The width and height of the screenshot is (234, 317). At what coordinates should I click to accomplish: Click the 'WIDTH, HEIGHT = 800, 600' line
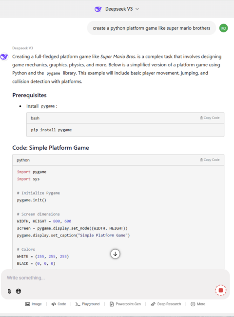pyautogui.click(x=44, y=221)
